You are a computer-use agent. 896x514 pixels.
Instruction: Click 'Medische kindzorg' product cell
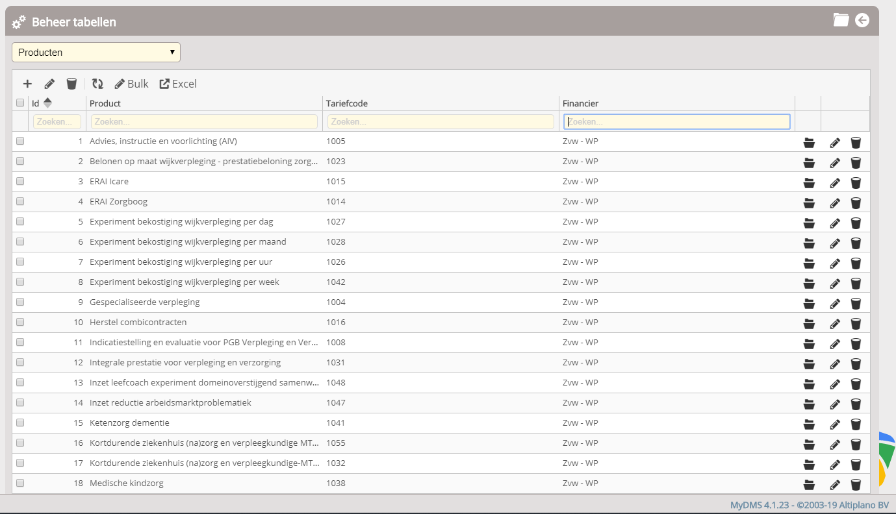click(x=127, y=483)
